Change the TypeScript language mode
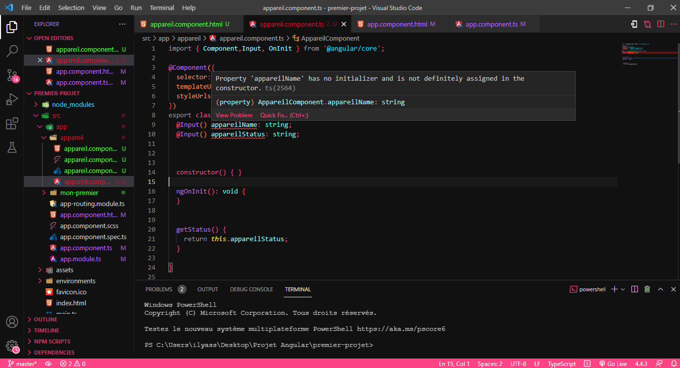The height and width of the screenshot is (368, 680). tap(562, 363)
